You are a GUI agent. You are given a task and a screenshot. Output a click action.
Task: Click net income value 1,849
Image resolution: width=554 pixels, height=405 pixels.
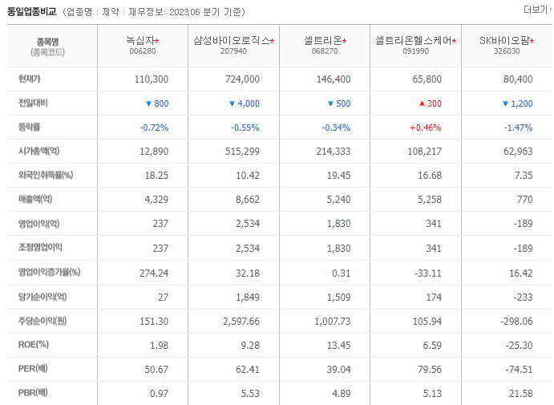(248, 298)
